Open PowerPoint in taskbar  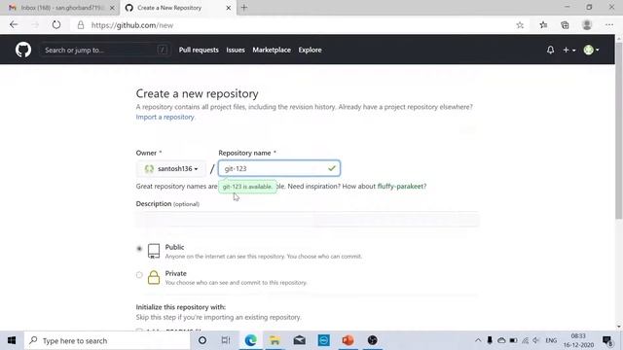pyautogui.click(x=348, y=340)
